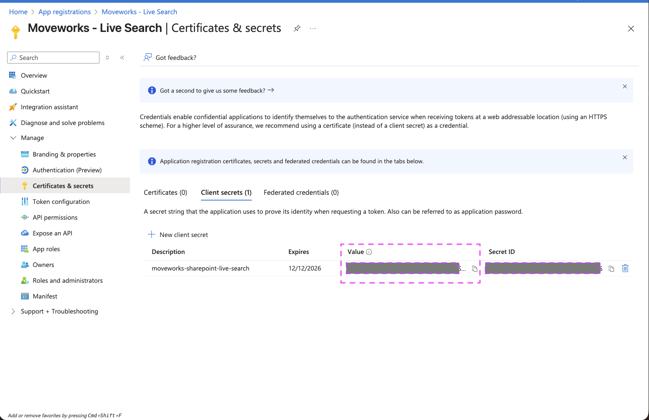This screenshot has width=649, height=420.
Task: Open the feedback prompt link
Action: pos(217,90)
